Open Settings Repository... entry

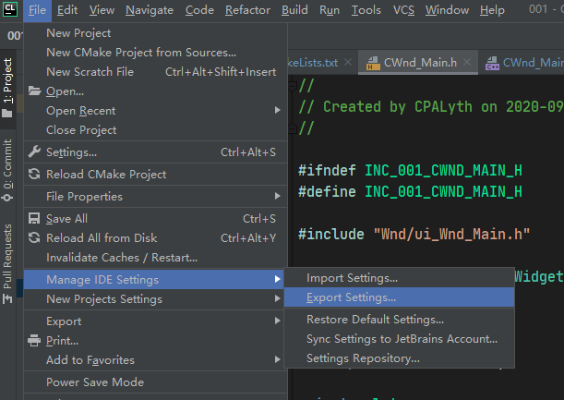400,358
